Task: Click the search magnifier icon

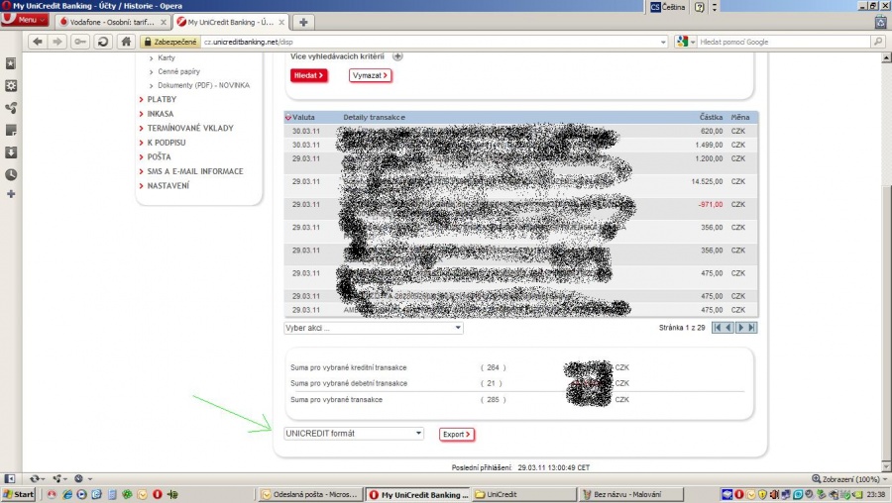Action: point(878,42)
